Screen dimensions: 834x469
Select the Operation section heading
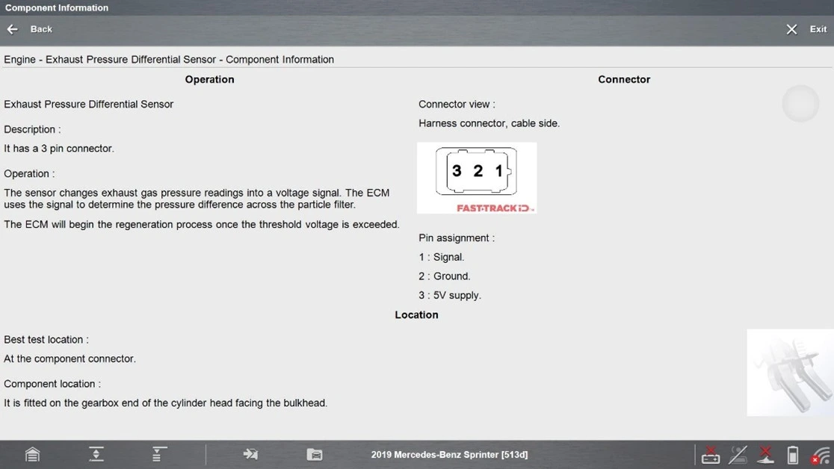point(209,79)
